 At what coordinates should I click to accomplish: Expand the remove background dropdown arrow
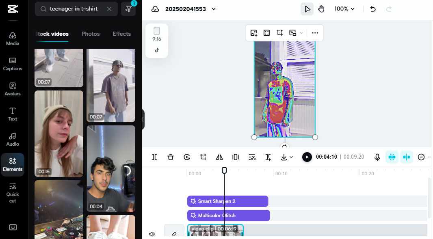point(301,33)
